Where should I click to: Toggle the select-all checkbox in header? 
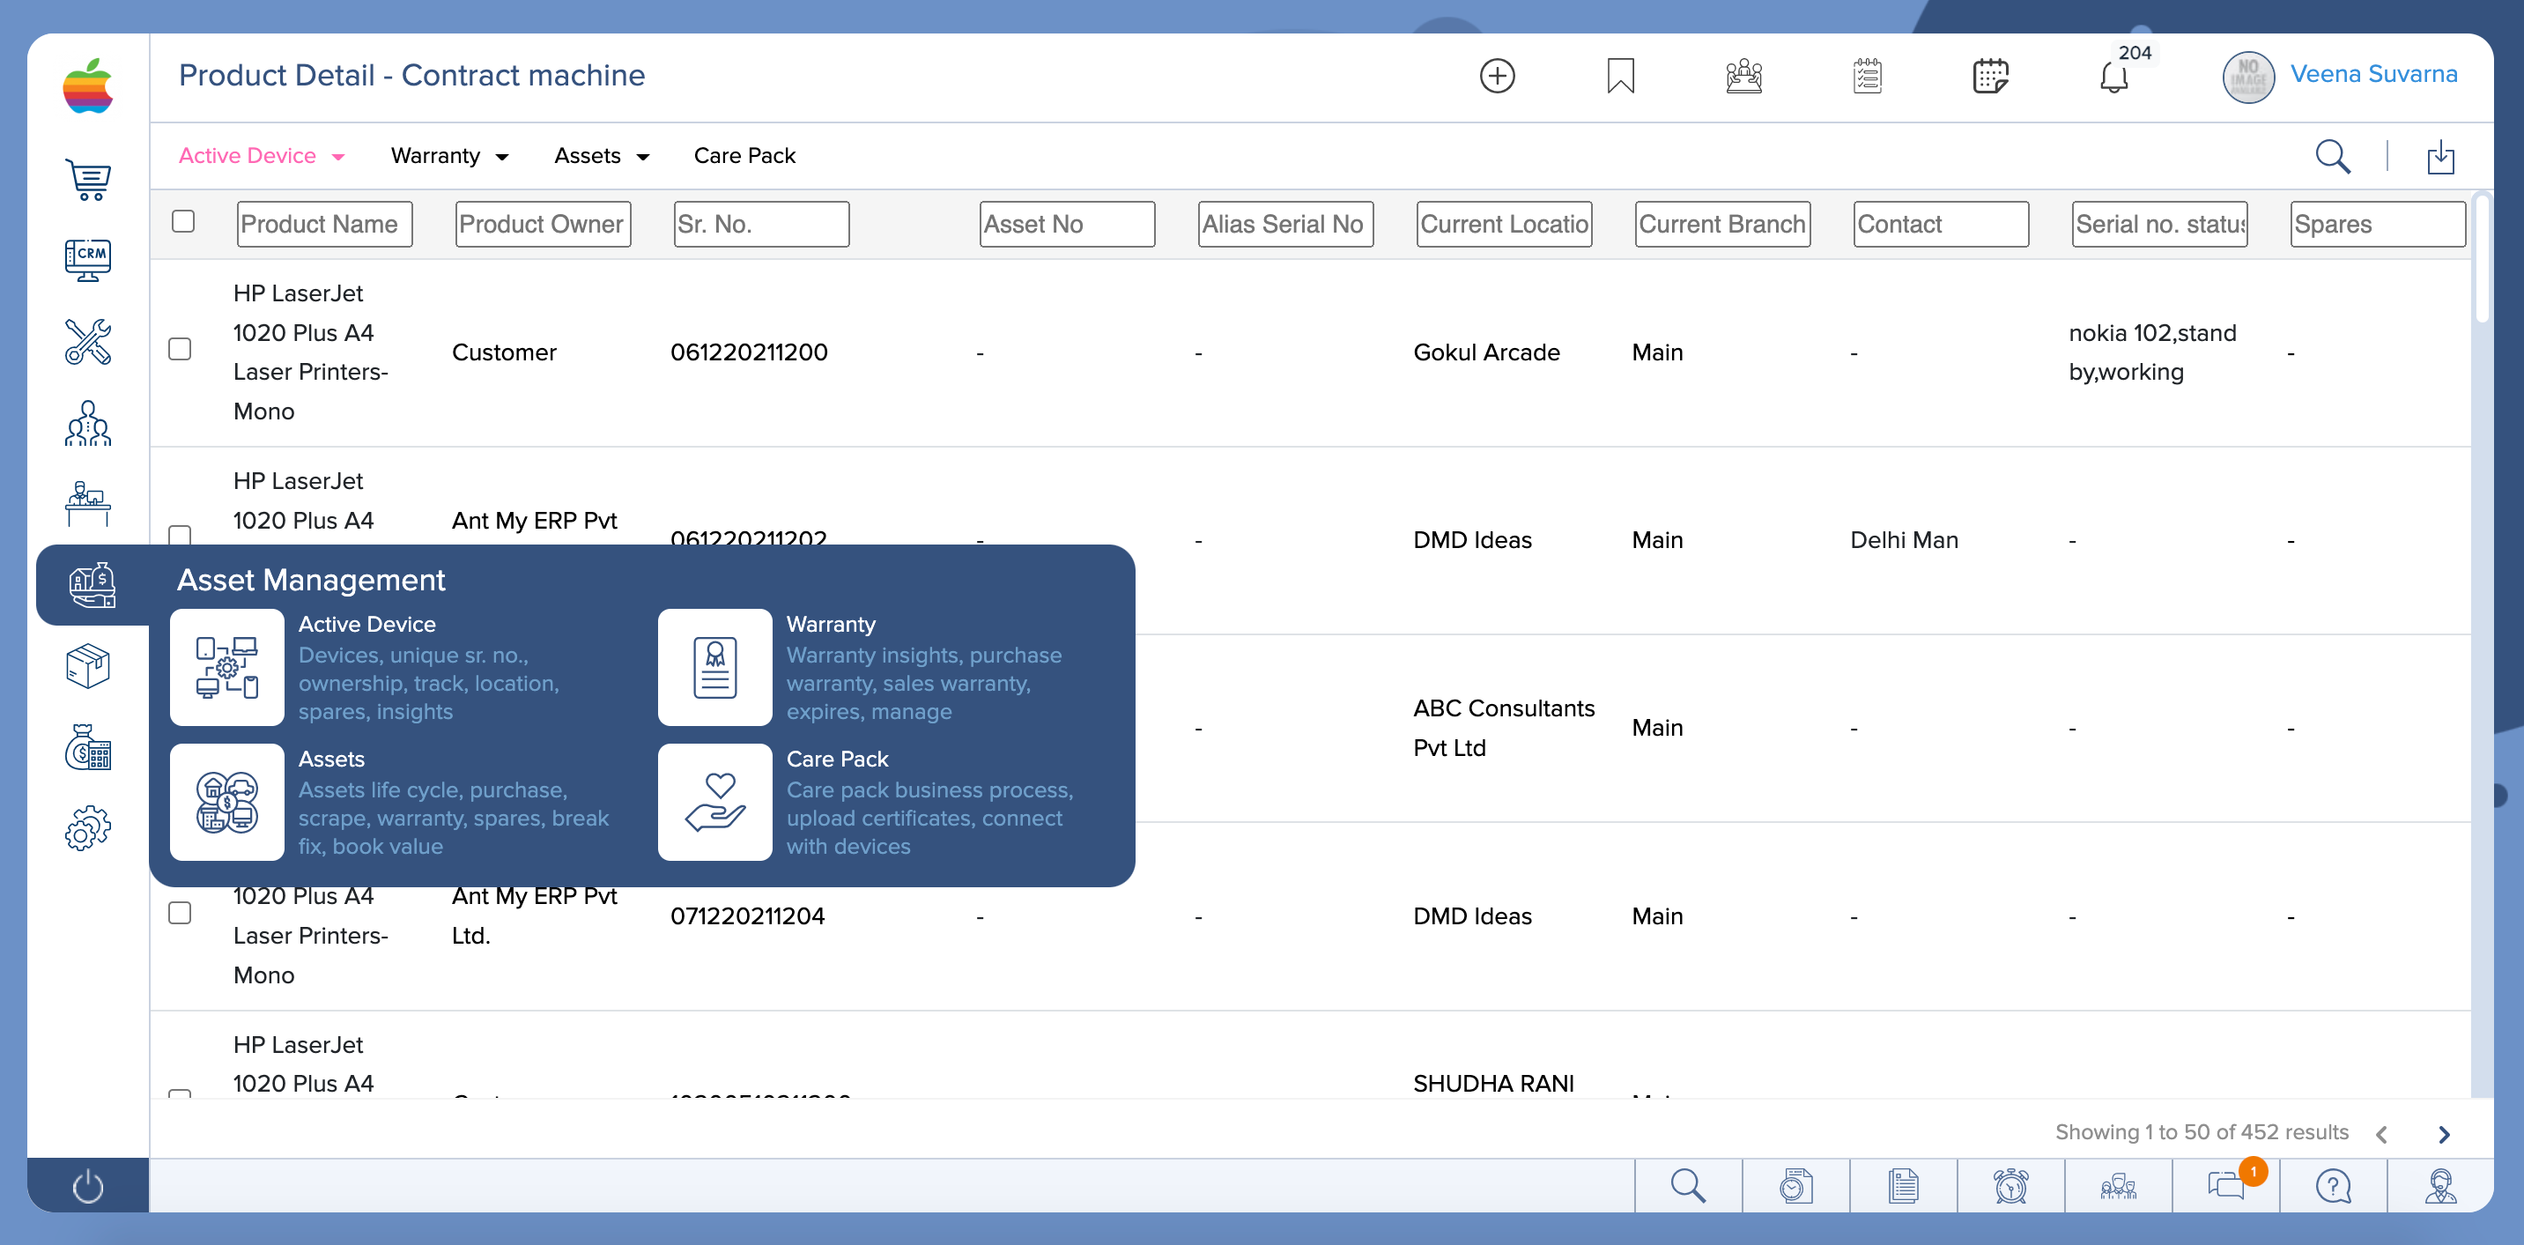183,221
